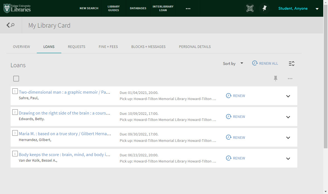Screen dimensions: 328x194
Task: Expand details for Drawing on the right side
Action: tap(288, 117)
